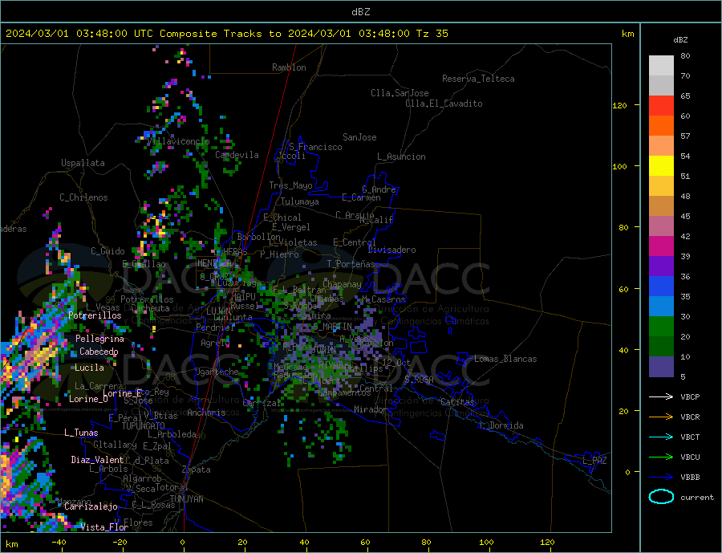722x553 pixels.
Task: Click the 'L_Tunas' map label
Action: pos(81,433)
